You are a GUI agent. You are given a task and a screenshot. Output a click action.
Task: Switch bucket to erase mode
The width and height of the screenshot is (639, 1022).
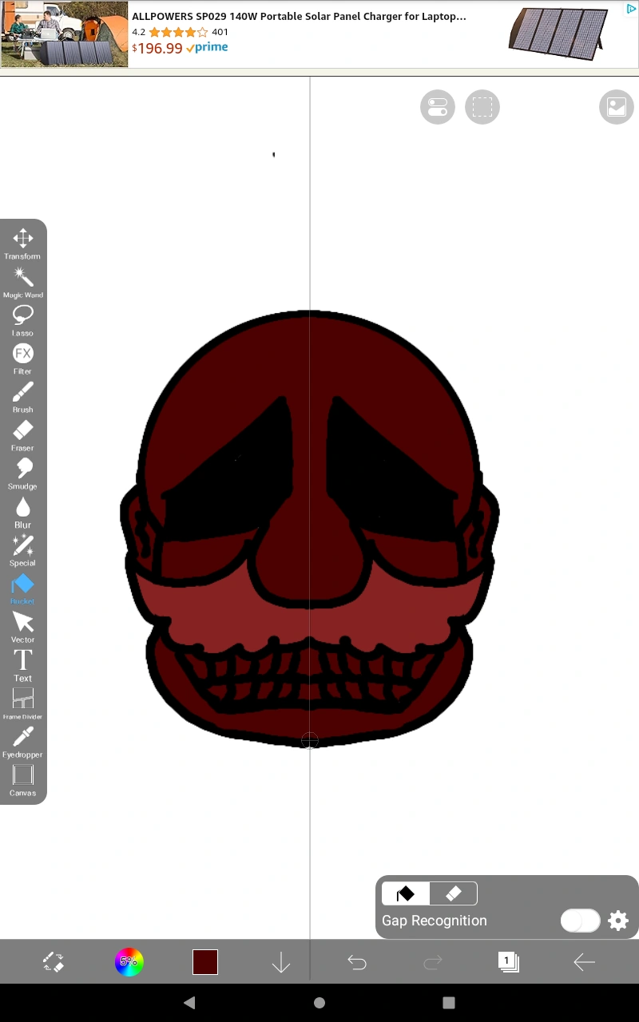454,893
